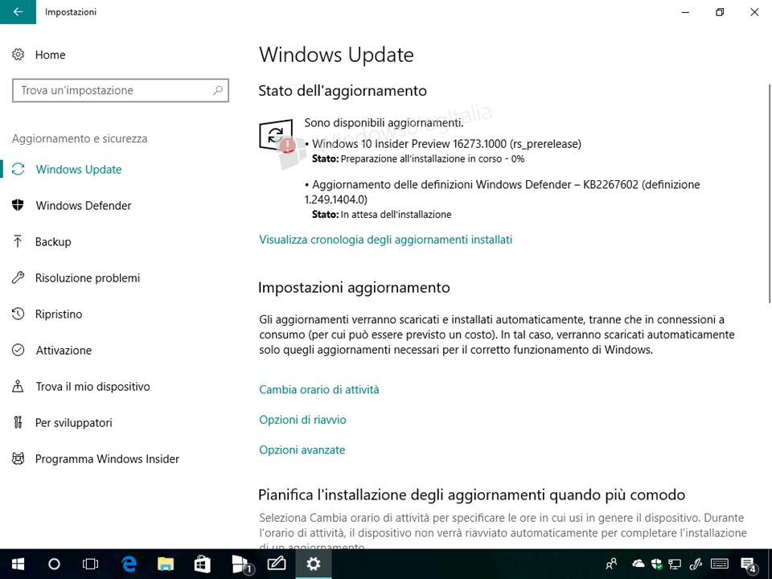Viewport: 772px width, 579px height.
Task: Click OneDrive cloud tray icon
Action: coord(638,564)
